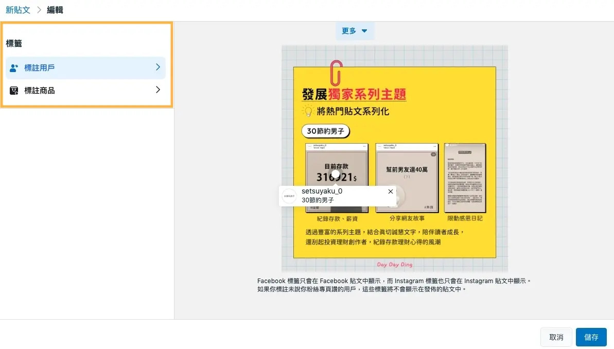Click the setsuyaku_0 username text
614x349 pixels.
click(322, 191)
